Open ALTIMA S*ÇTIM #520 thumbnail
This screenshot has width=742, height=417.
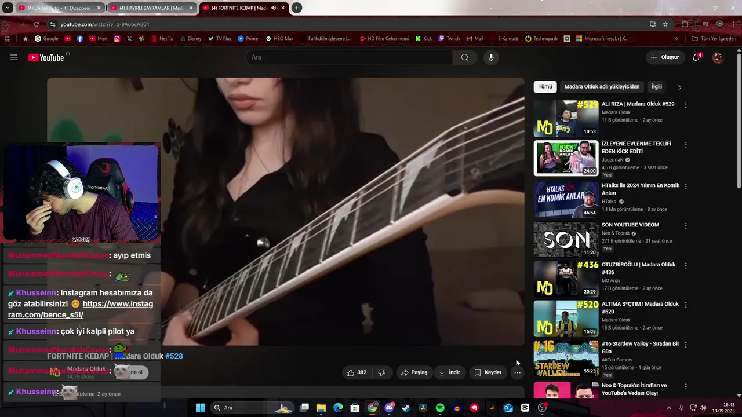click(566, 319)
